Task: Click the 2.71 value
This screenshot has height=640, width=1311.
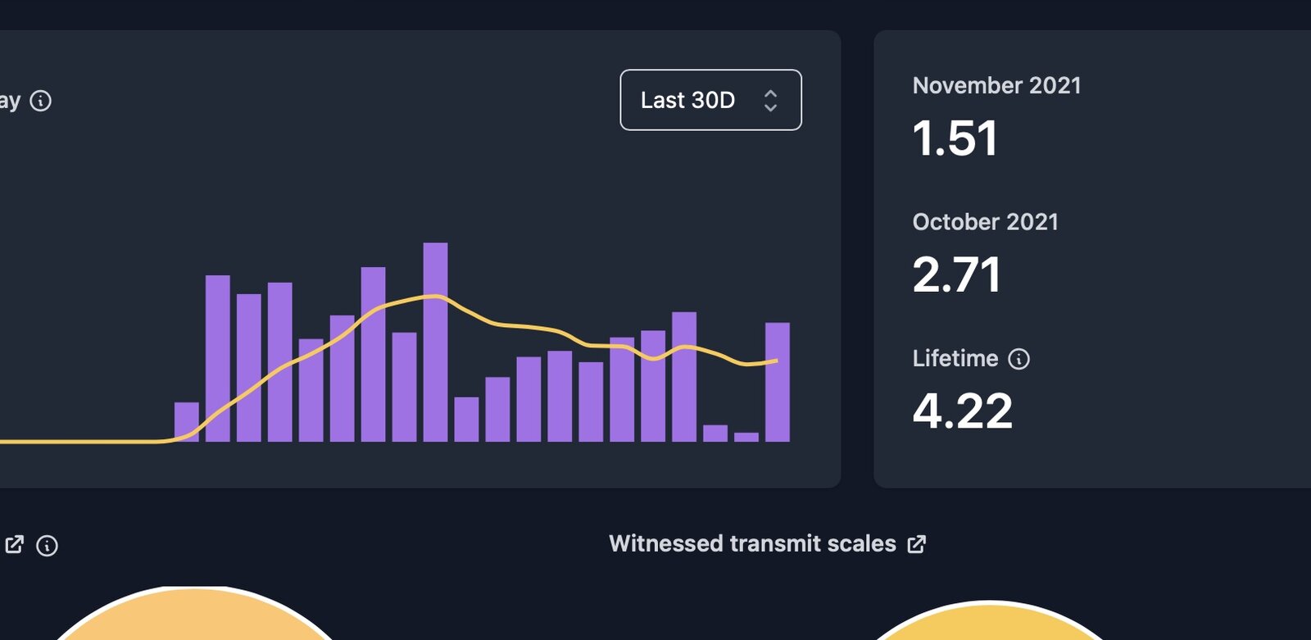Action: [956, 275]
